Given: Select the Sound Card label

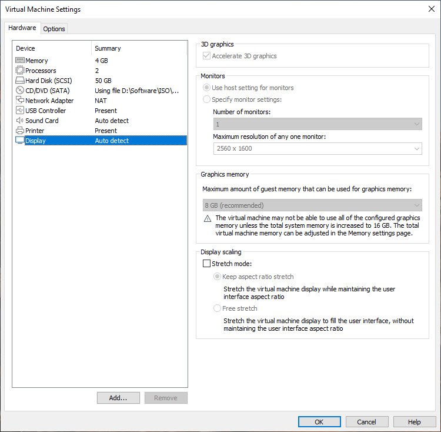Looking at the screenshot, I should (x=42, y=121).
